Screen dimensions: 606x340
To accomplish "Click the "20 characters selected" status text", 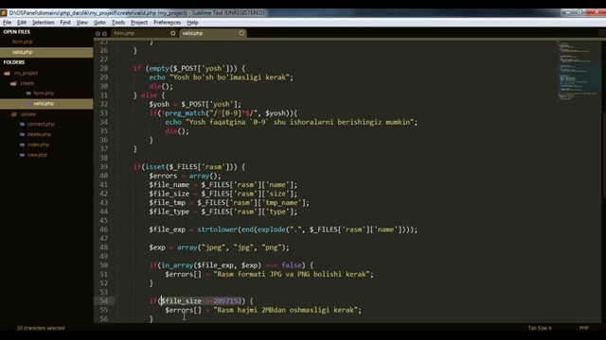I will pos(41,328).
